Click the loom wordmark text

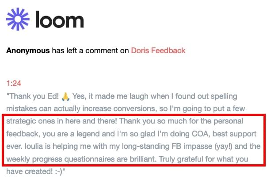click(x=60, y=19)
